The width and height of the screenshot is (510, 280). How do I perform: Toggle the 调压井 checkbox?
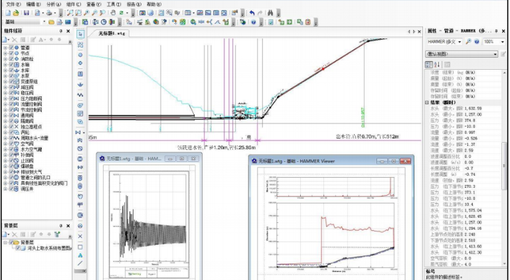[11, 188]
